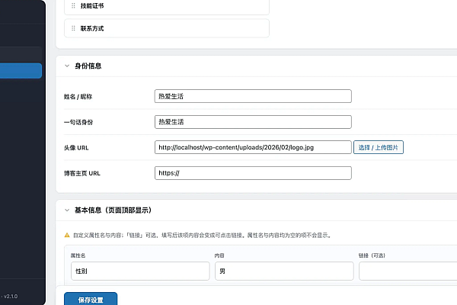Click the 姓名 / 昵称 label
Viewport: 457px width, 305px height.
78,97
